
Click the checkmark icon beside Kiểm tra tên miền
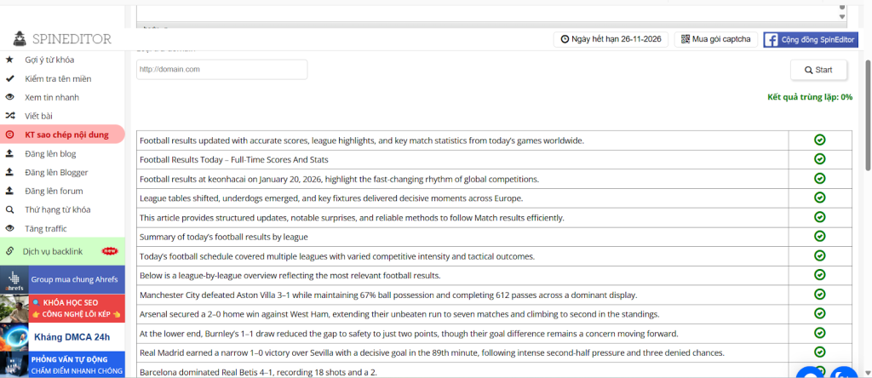9,78
